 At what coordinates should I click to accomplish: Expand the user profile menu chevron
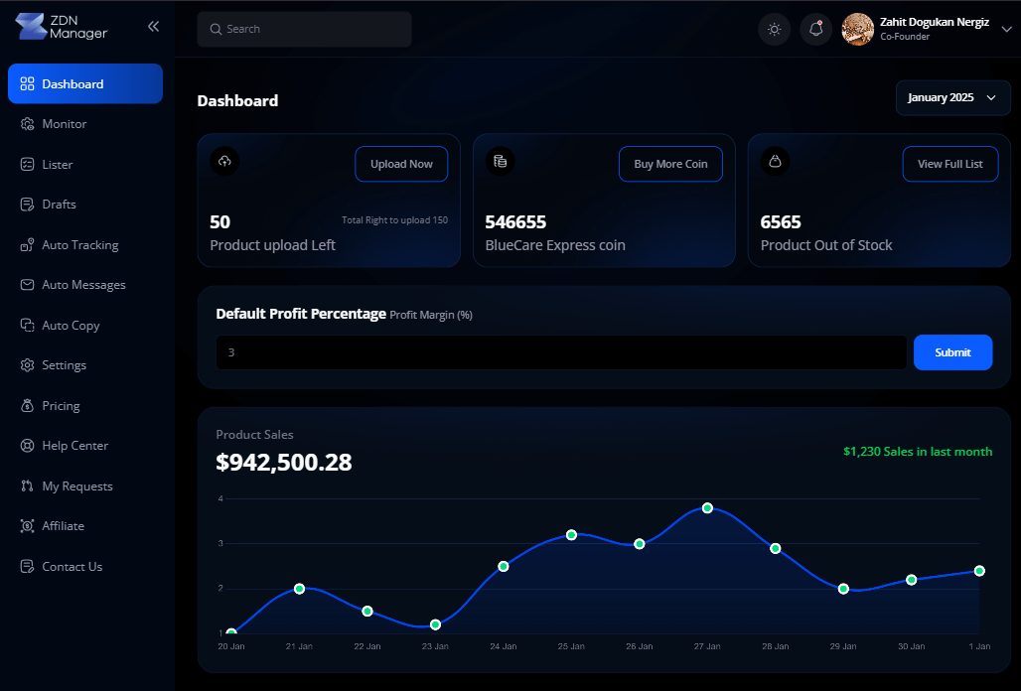pyautogui.click(x=1006, y=30)
